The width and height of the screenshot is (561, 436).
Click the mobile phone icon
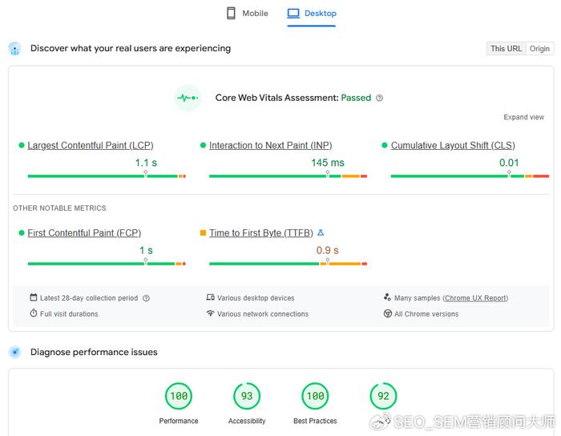(231, 14)
